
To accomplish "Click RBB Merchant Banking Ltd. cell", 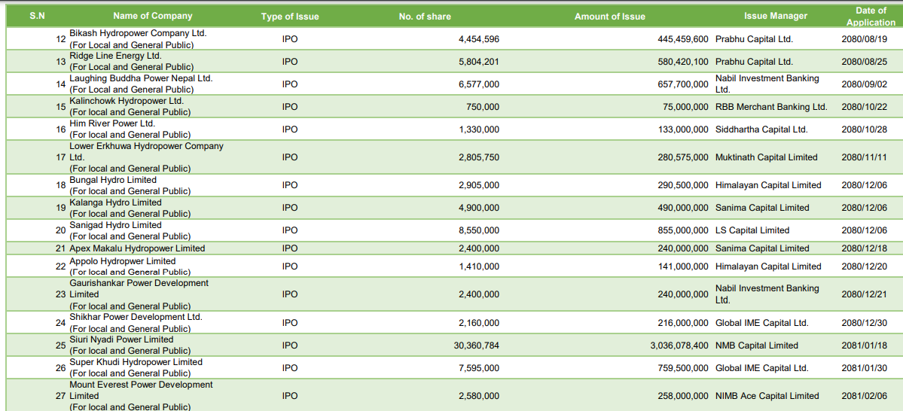I will pyautogui.click(x=771, y=106).
